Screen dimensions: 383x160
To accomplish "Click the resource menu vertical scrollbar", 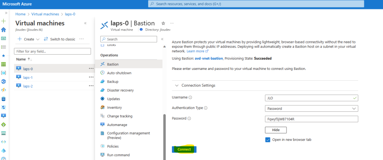I will click(x=164, y=137).
